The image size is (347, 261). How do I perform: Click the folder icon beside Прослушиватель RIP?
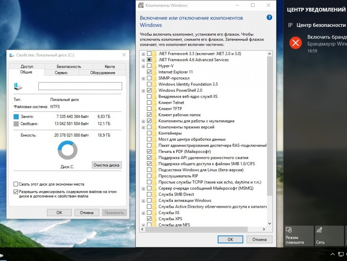click(x=154, y=176)
